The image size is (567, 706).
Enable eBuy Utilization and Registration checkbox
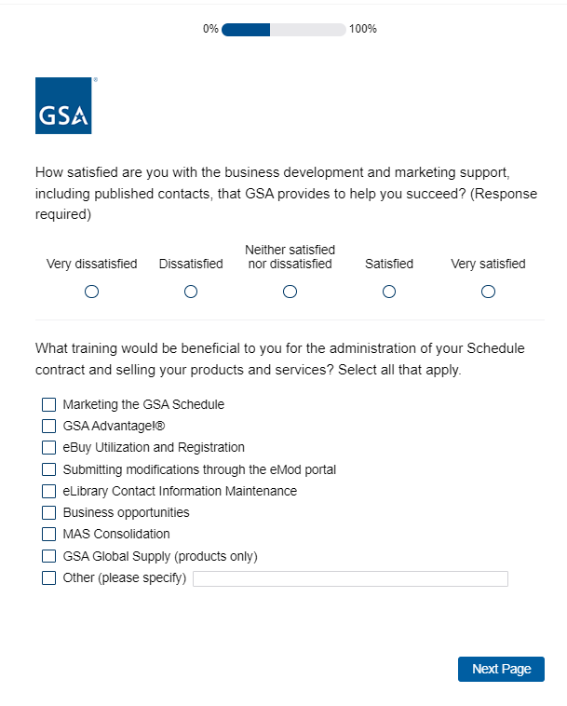pos(49,448)
